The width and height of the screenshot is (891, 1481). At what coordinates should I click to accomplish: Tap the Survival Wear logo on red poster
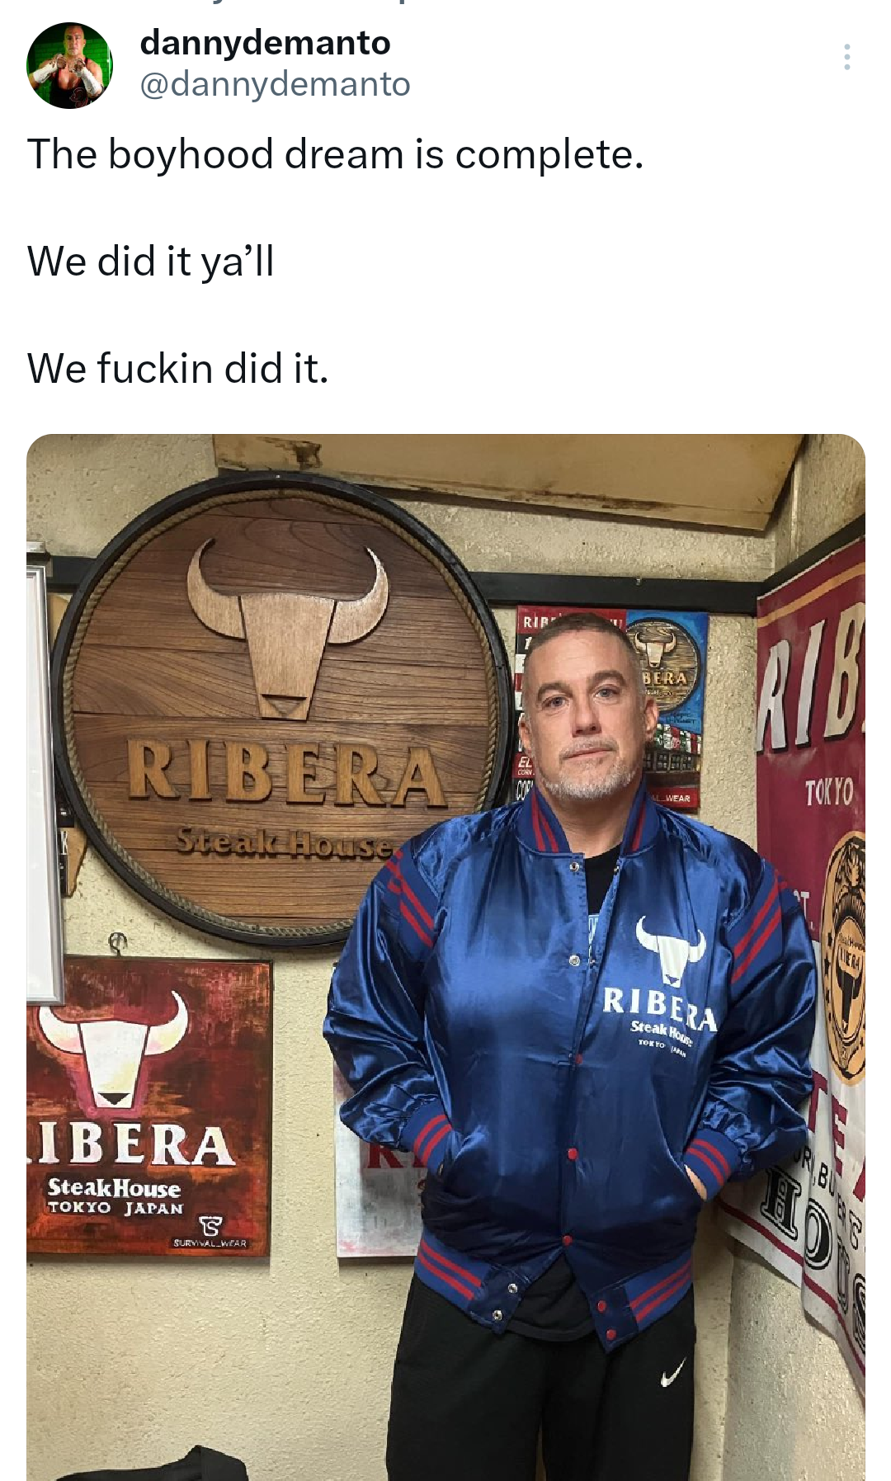coord(210,1231)
